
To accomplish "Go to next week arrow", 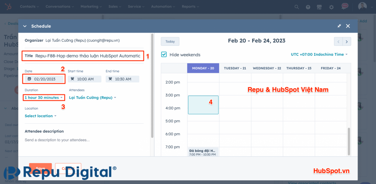I will 347,42.
